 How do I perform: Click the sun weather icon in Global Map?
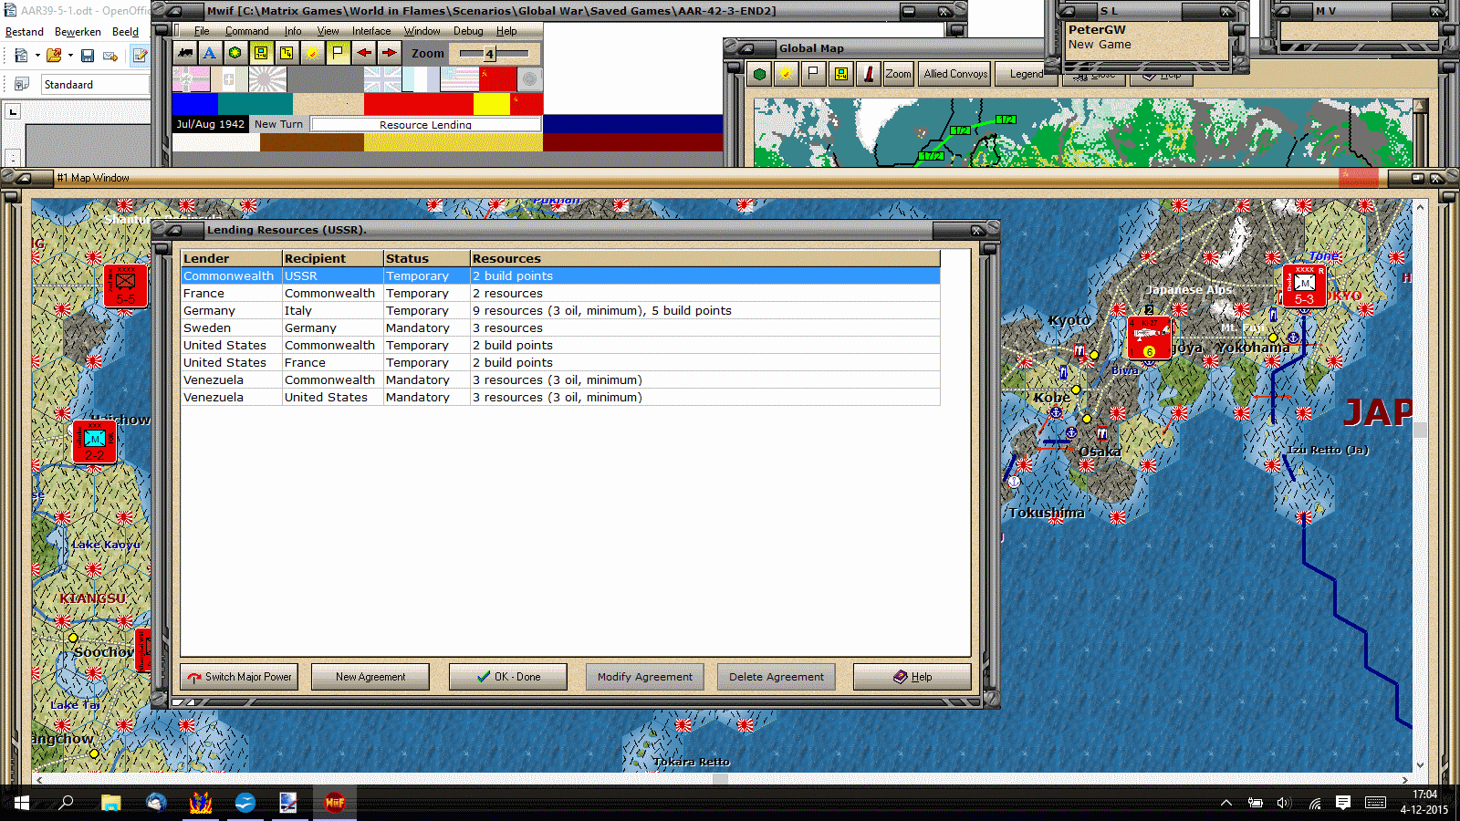tap(785, 74)
